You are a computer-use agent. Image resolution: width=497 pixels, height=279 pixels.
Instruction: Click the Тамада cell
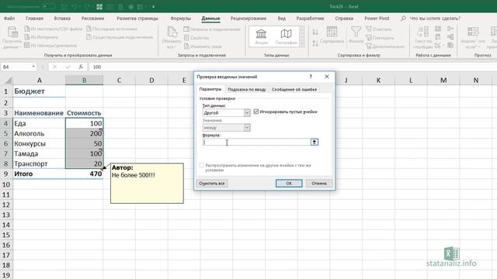40,153
